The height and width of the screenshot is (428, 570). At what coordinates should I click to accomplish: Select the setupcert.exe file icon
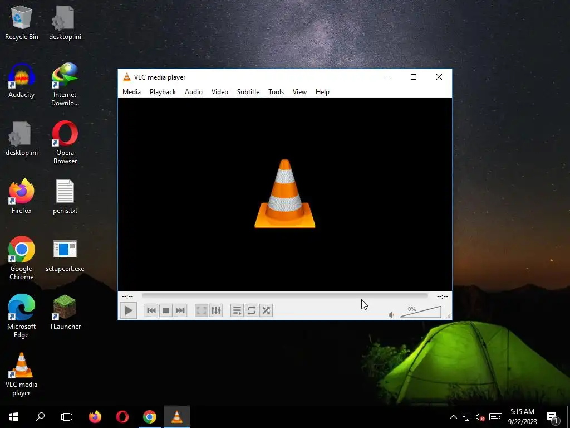[65, 256]
